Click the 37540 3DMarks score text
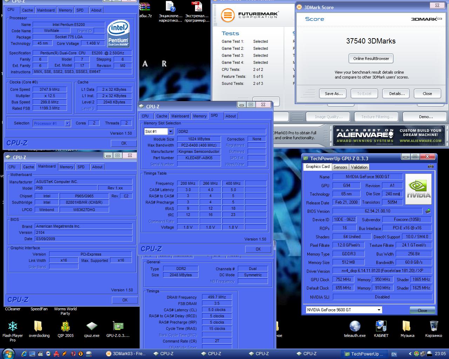 point(371,41)
